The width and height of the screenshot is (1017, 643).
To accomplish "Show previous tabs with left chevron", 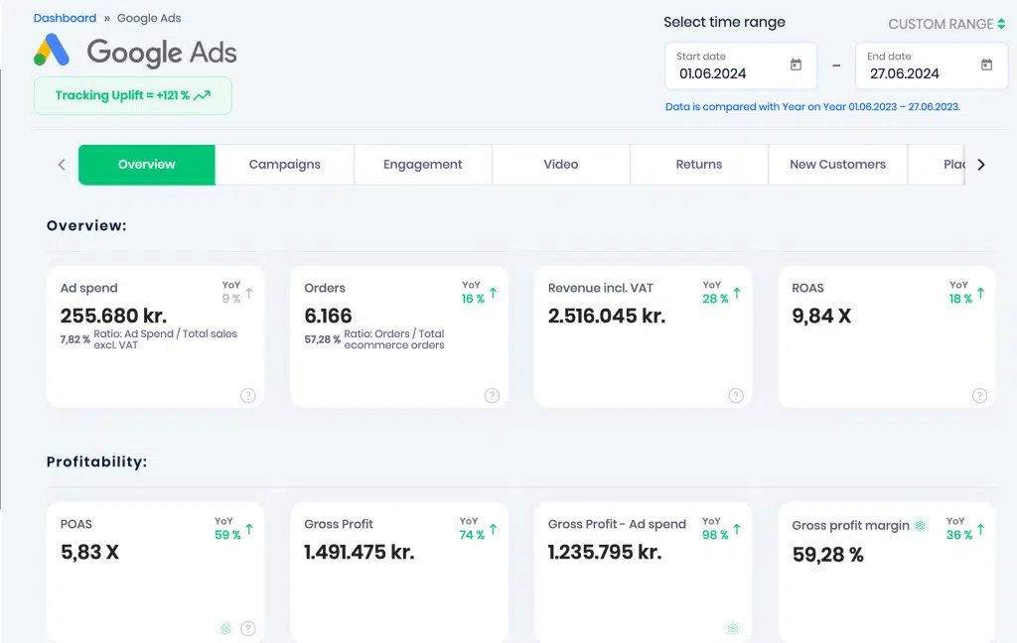I will click(62, 165).
